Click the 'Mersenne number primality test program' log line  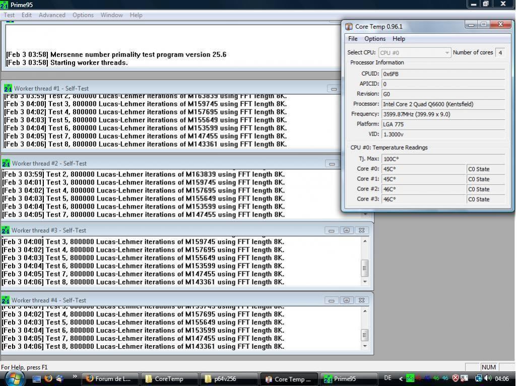(x=116, y=54)
